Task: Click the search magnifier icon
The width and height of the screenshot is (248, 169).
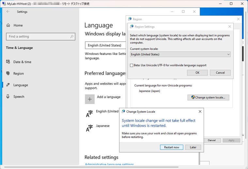Action: pyautogui.click(x=72, y=37)
